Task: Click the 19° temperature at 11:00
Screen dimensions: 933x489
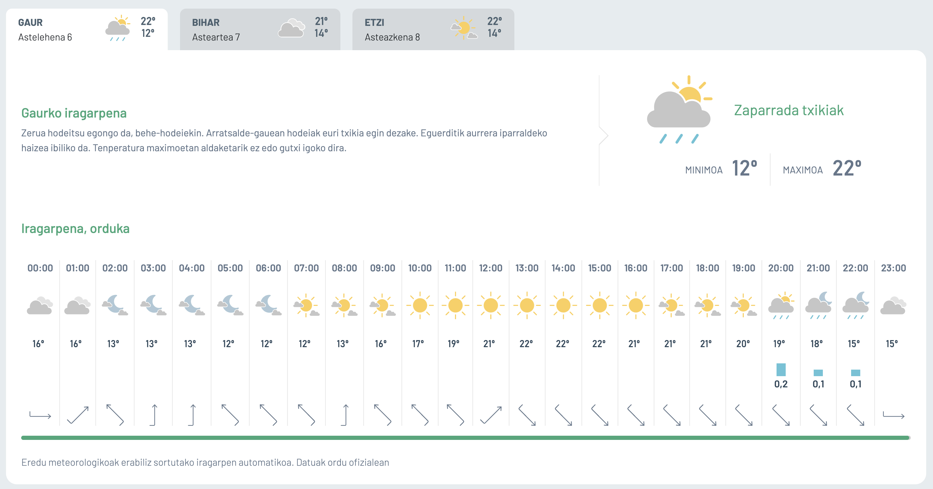Action: click(x=453, y=344)
